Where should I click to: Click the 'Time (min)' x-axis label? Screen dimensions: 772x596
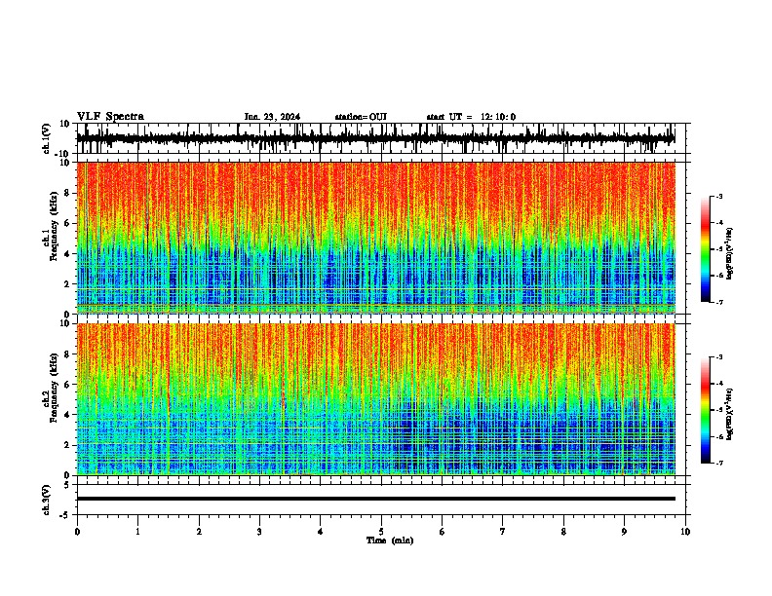click(x=390, y=540)
